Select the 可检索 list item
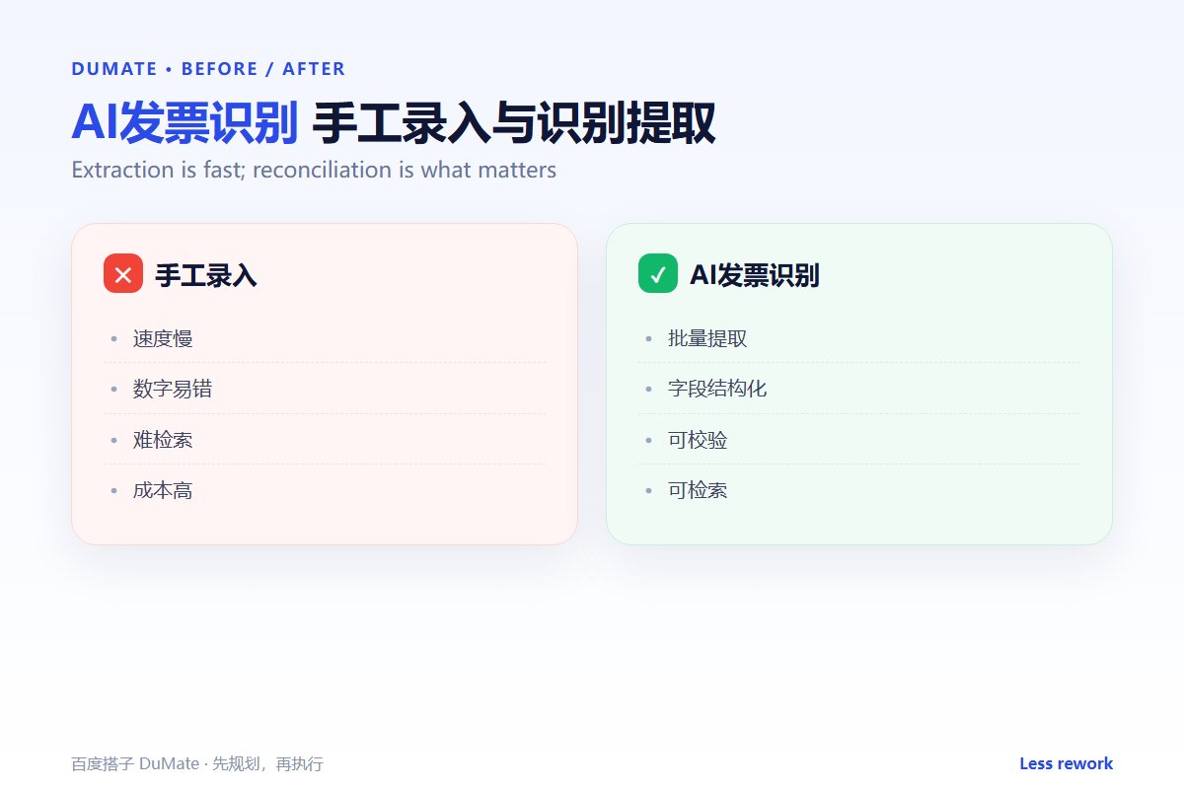The width and height of the screenshot is (1184, 789). (859, 489)
